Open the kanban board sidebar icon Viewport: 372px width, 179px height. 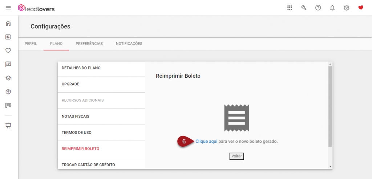[8, 105]
